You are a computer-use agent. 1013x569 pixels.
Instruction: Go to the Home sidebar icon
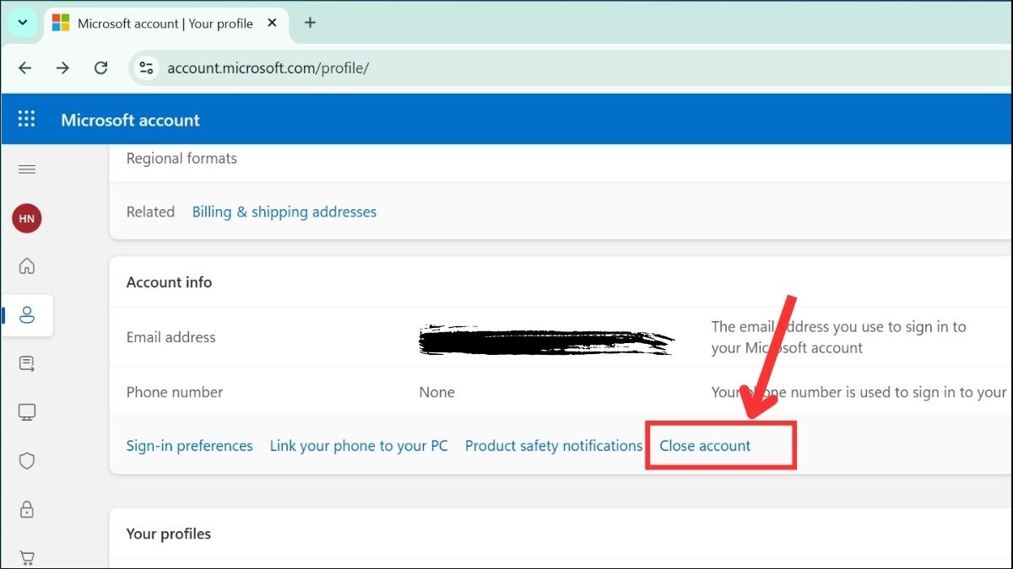27,266
